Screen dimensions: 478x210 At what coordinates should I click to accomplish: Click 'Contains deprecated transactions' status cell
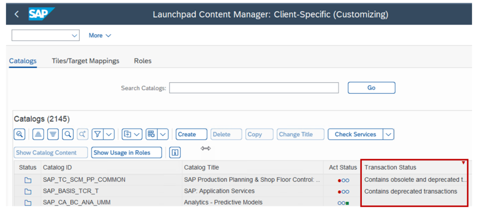[x=415, y=191]
